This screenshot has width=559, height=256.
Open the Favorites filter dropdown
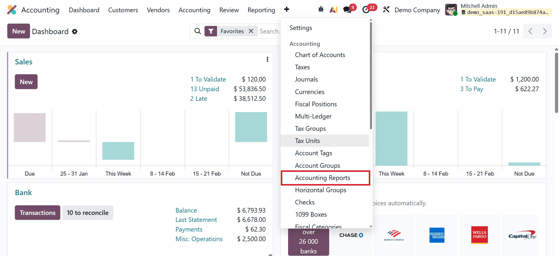click(211, 31)
